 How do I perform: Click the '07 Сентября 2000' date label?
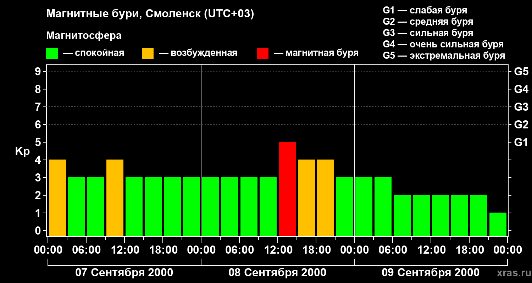point(124,273)
